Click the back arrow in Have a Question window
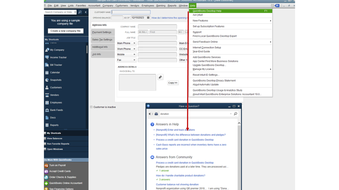Viewport: 339px width, 190px height. point(149,114)
